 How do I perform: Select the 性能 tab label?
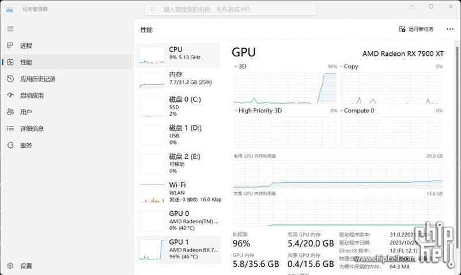pyautogui.click(x=26, y=62)
